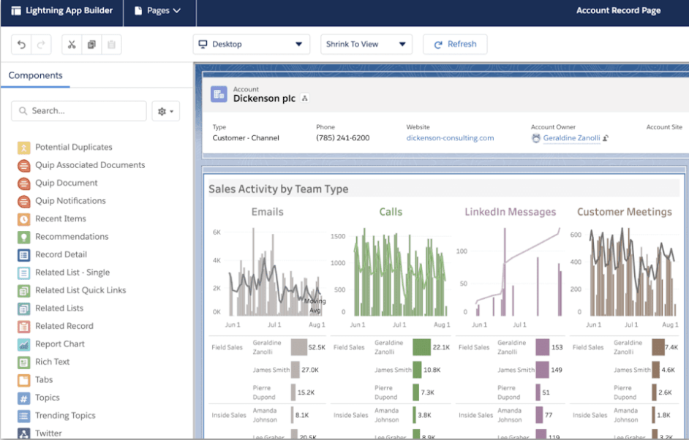Click account hierarchy icon beside Dickenson plc

coord(305,98)
